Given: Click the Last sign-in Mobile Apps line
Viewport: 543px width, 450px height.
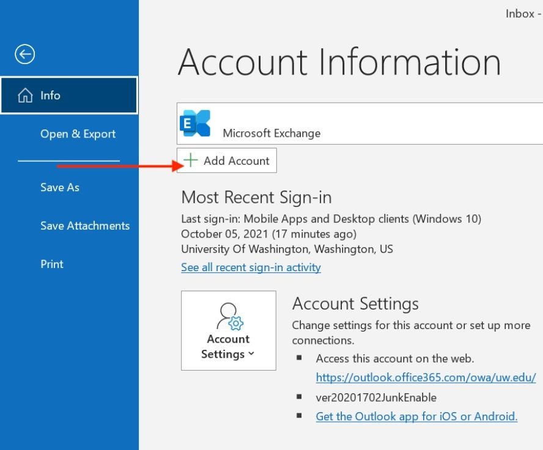Looking at the screenshot, I should pyautogui.click(x=331, y=219).
